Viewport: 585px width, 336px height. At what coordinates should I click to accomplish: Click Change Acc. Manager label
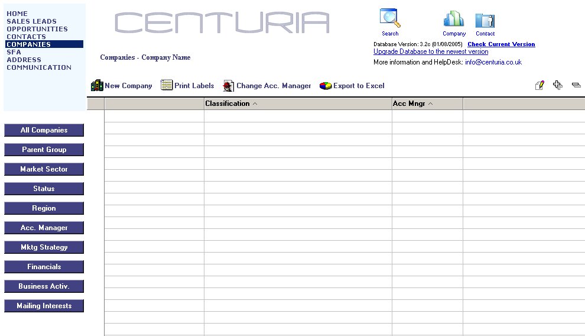point(274,86)
